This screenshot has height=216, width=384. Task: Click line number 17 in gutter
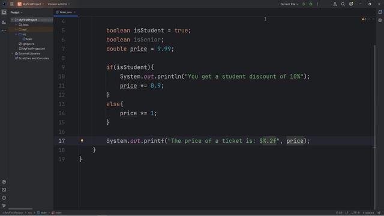point(62,141)
